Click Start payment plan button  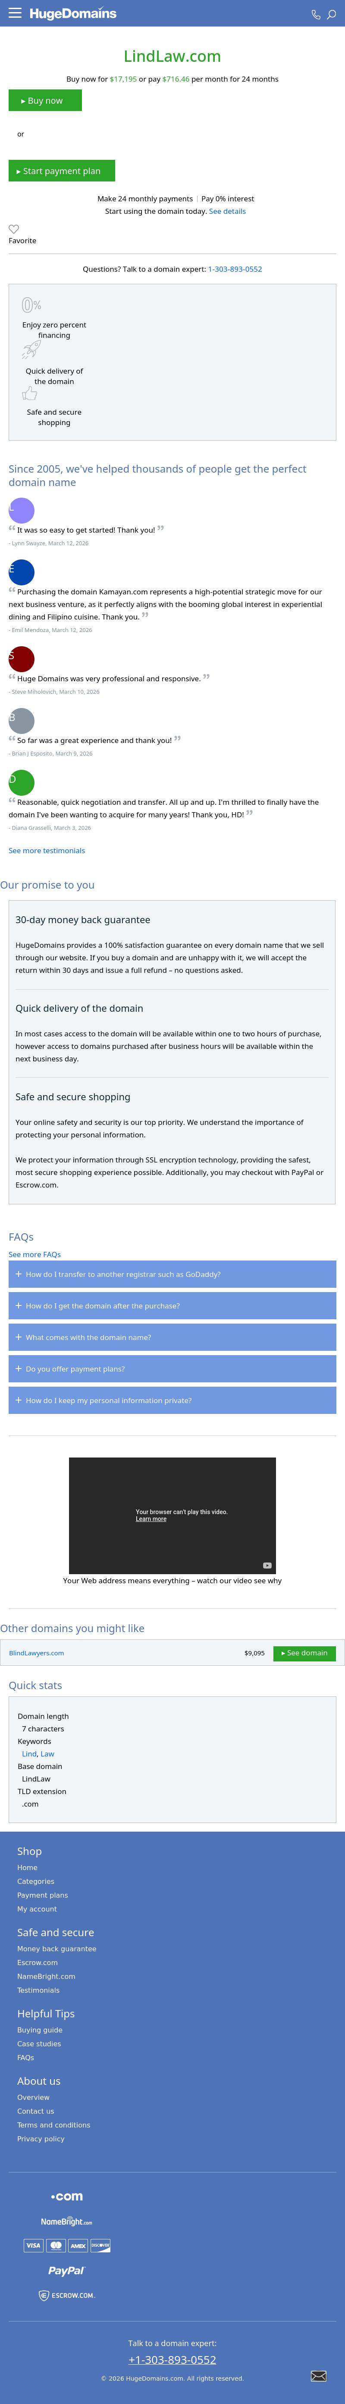[62, 171]
